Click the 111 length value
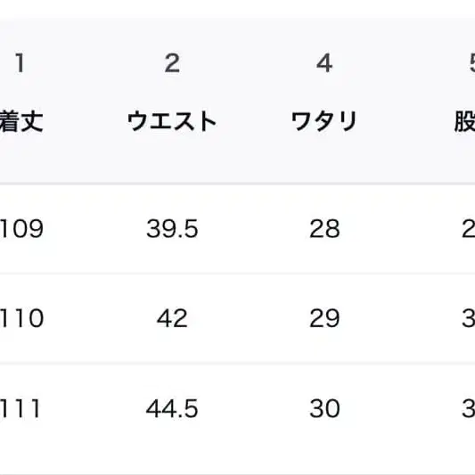 20,408
